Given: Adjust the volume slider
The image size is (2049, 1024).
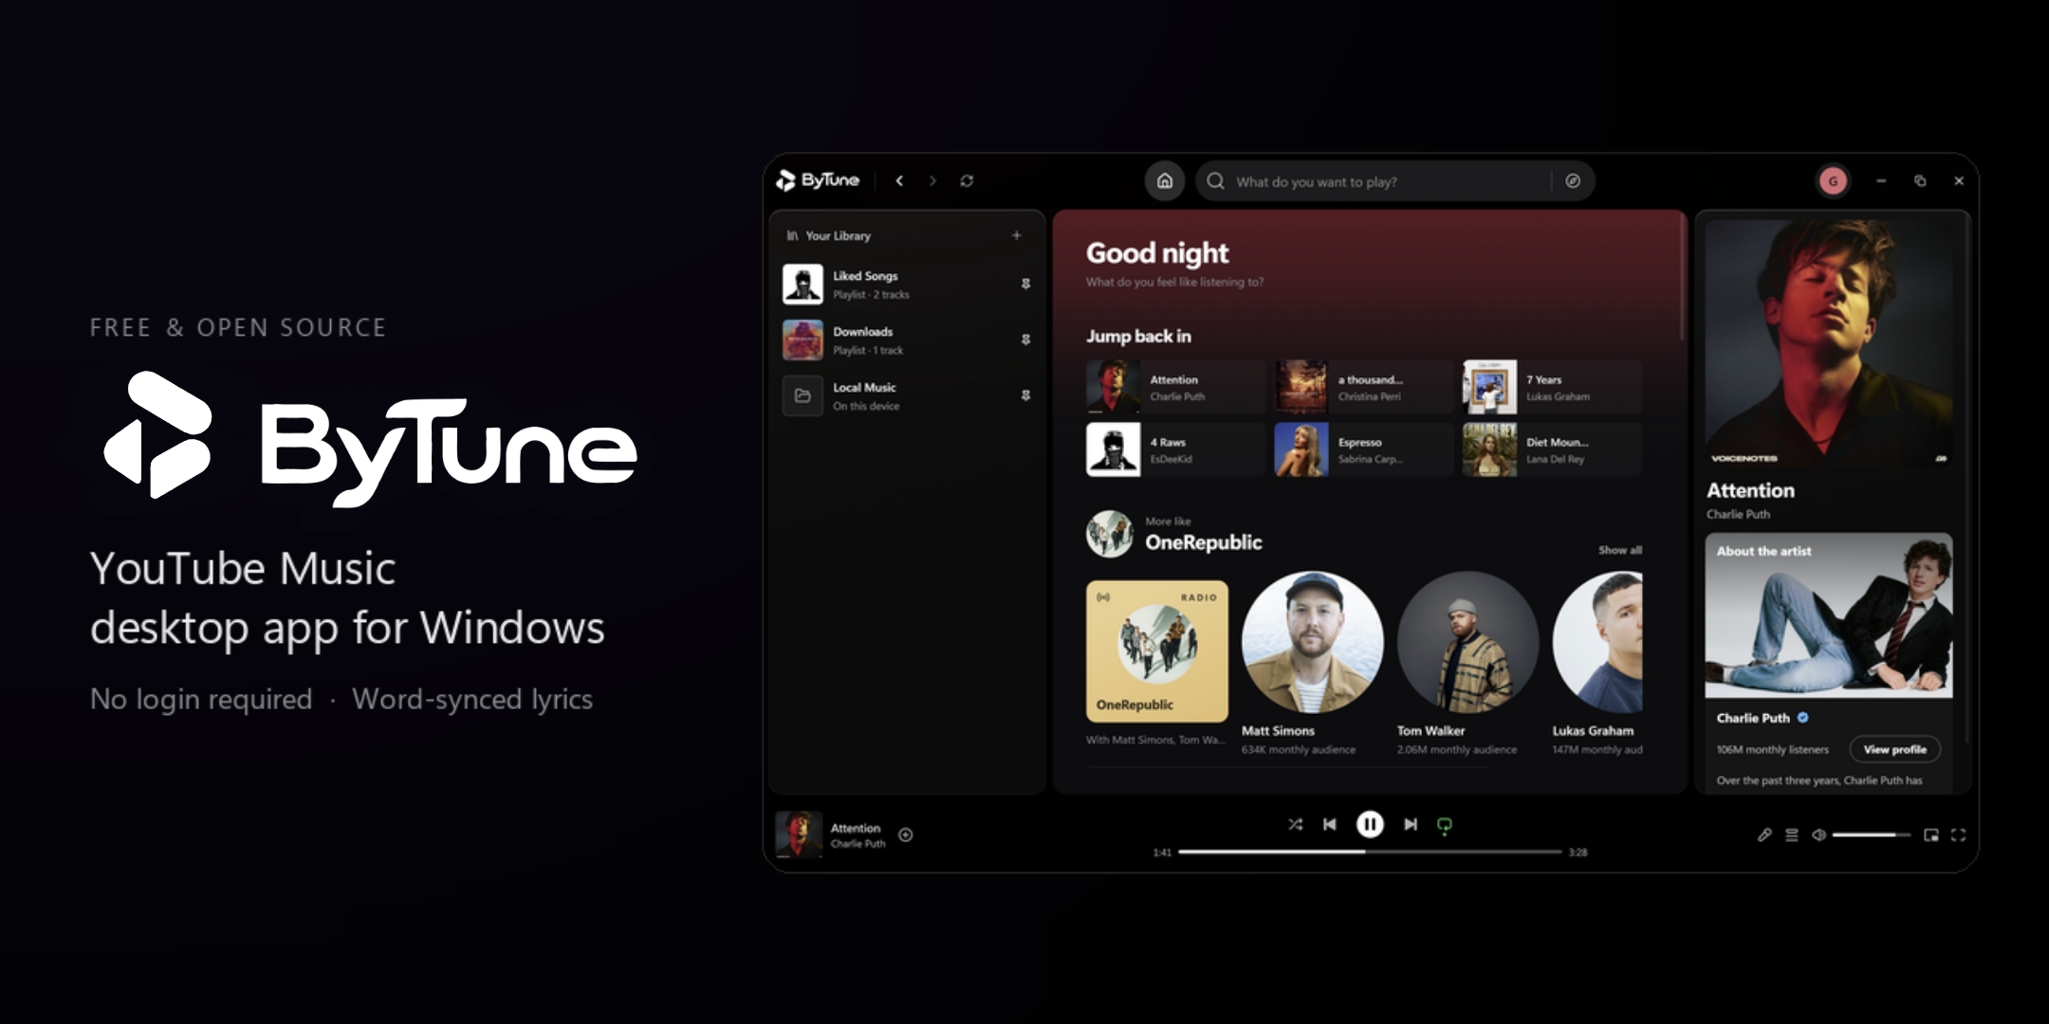Looking at the screenshot, I should coord(1871,834).
